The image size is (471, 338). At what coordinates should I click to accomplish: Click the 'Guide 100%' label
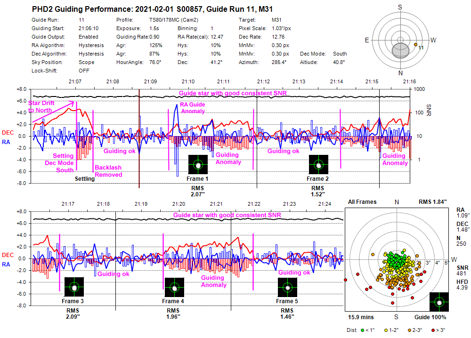coord(430,317)
